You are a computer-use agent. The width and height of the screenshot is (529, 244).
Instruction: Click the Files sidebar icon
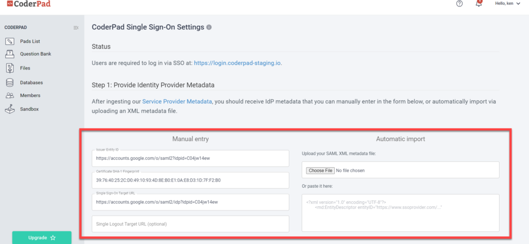[10, 68]
